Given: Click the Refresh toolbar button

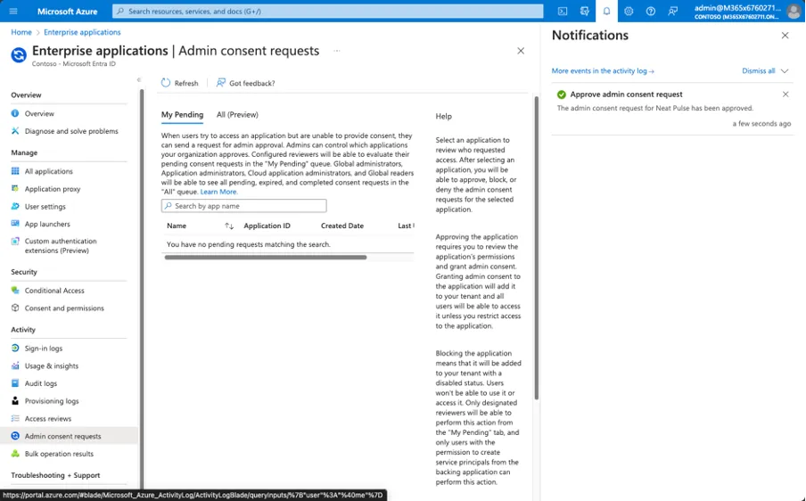Looking at the screenshot, I should pyautogui.click(x=179, y=83).
